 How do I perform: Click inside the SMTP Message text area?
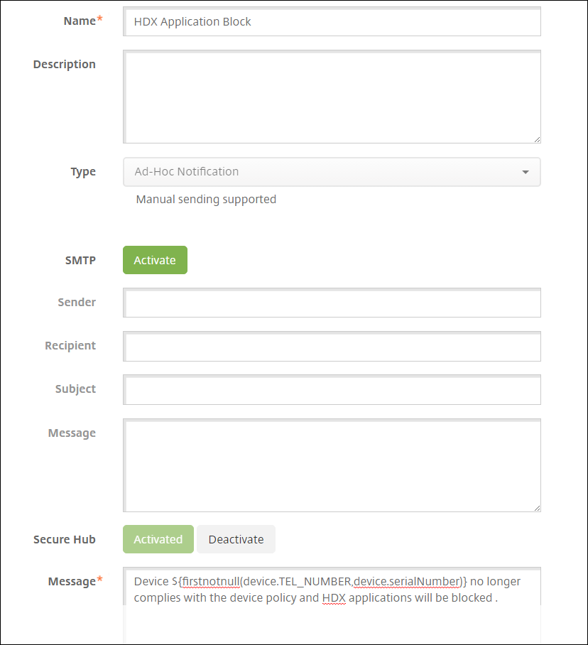332,465
